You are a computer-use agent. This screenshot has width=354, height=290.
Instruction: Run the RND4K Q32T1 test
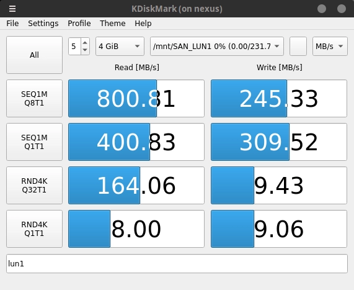pos(34,185)
